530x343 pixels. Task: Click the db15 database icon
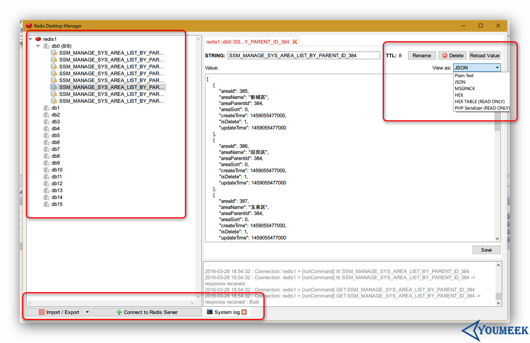pos(46,204)
